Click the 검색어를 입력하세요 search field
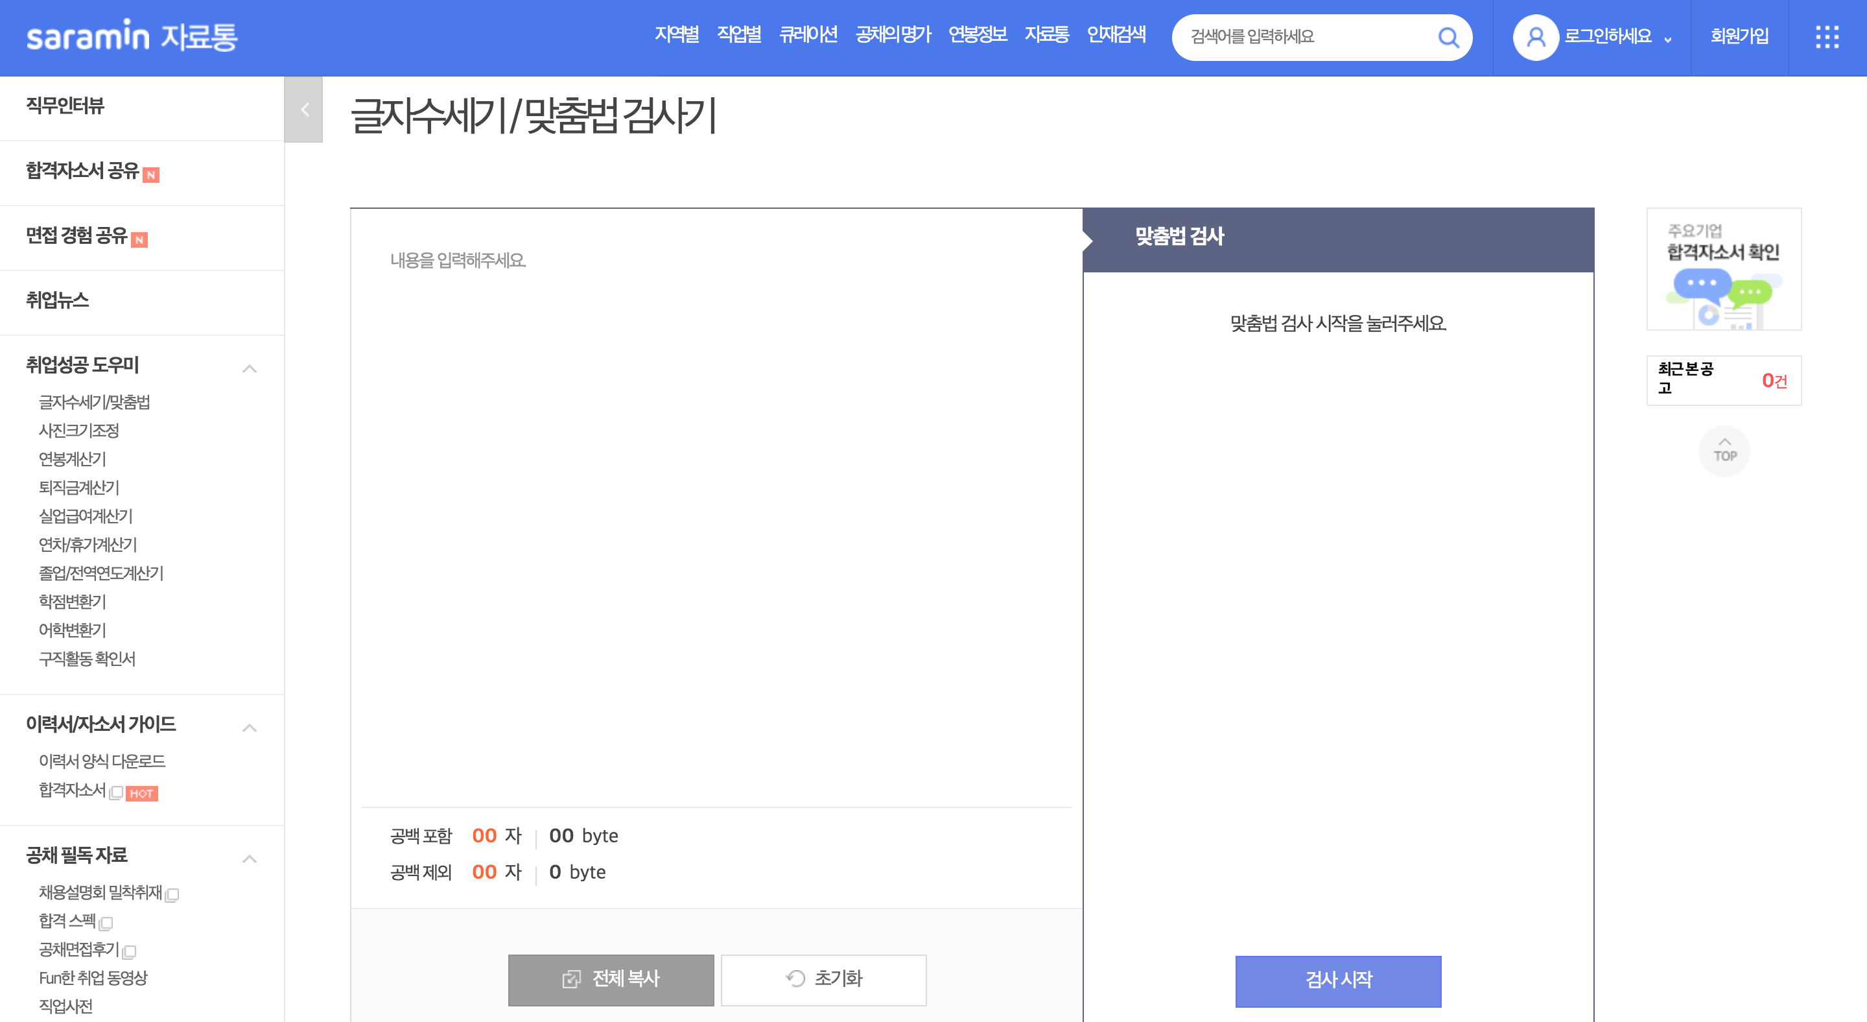1867x1022 pixels. point(1304,37)
